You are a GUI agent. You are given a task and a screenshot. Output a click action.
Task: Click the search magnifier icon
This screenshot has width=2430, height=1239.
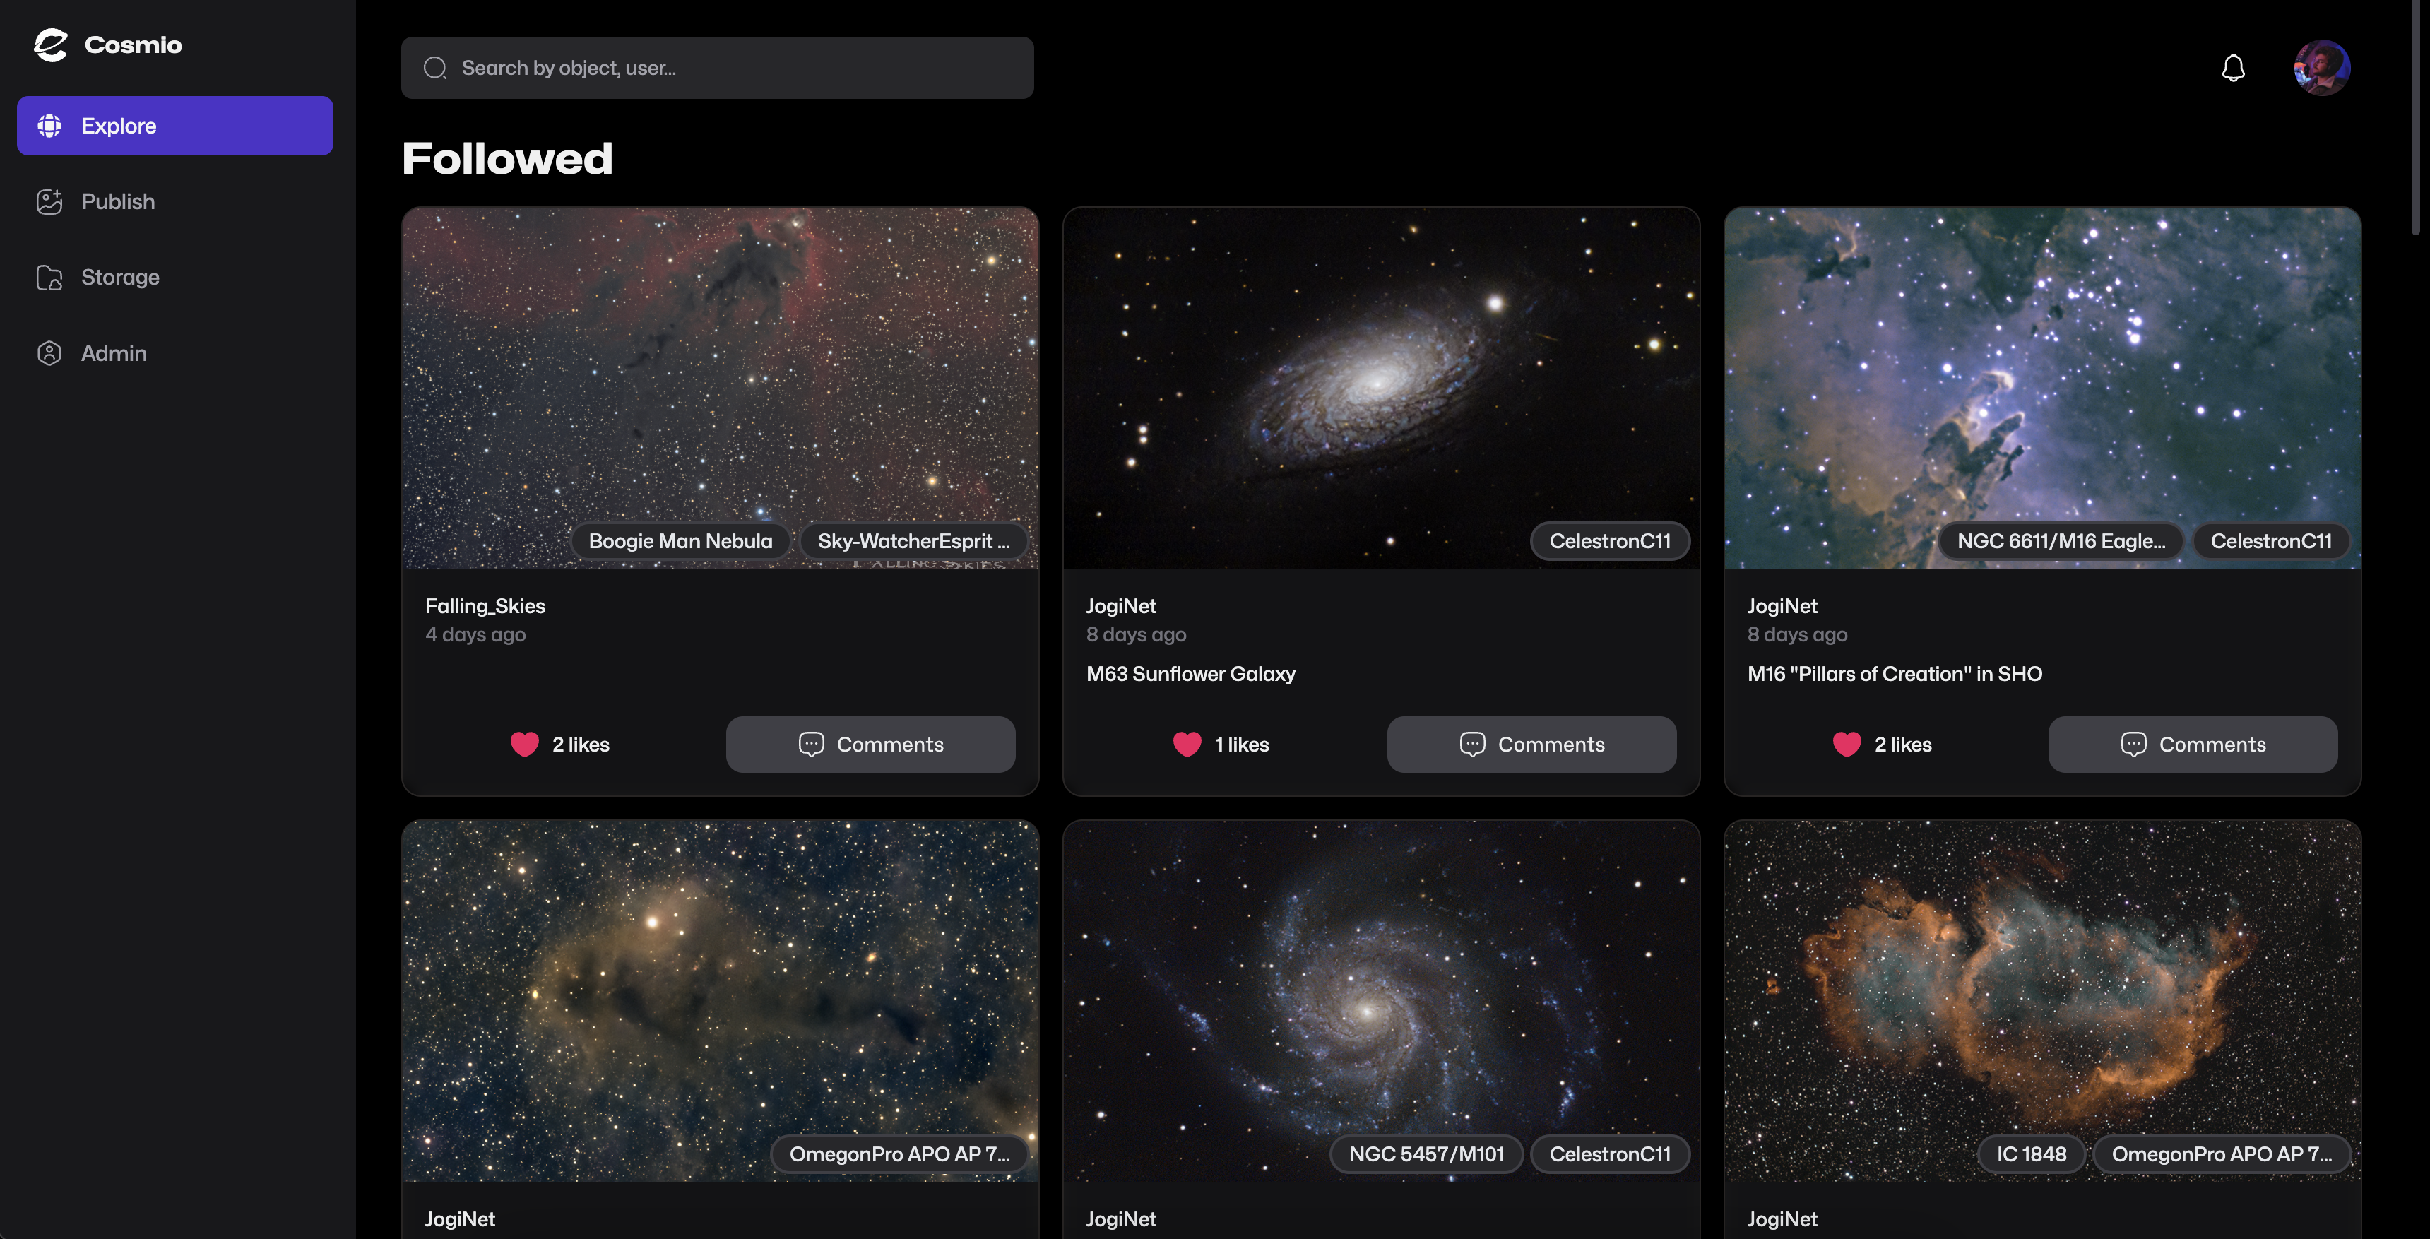[x=435, y=68]
